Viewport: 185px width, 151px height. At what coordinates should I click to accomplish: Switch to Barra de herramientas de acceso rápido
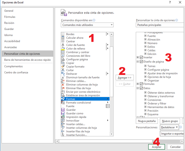coord(27,60)
